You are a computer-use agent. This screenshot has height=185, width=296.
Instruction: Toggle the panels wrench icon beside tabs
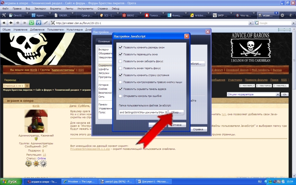[x=4, y=15]
